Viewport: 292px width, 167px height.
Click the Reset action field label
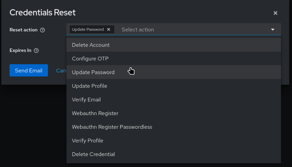[23, 30]
